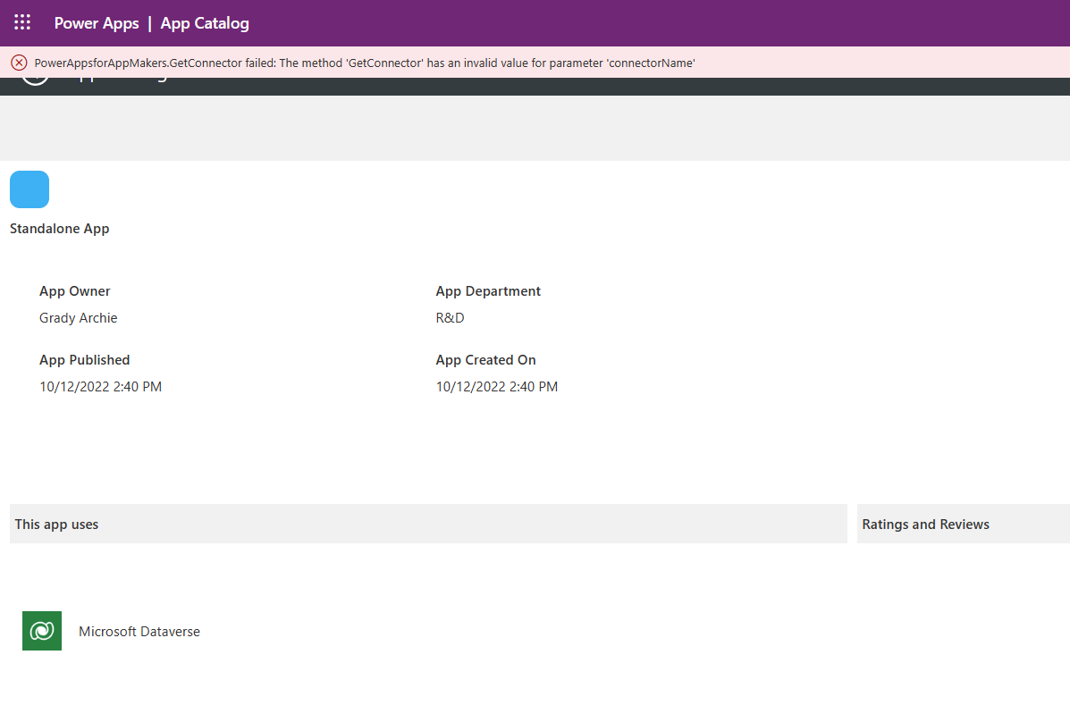This screenshot has height=722, width=1070.
Task: Click the app launcher grid in title bar
Action: click(21, 22)
